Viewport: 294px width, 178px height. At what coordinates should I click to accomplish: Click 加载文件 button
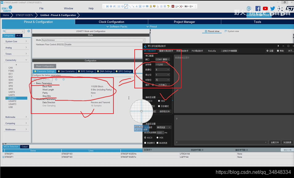point(275,142)
